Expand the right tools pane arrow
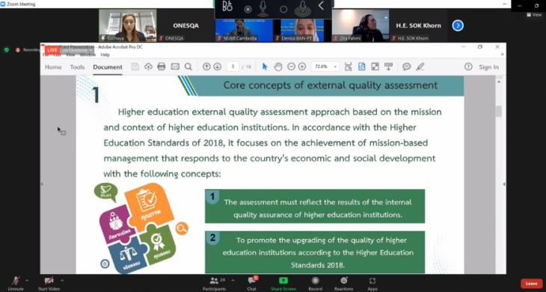 [x=504, y=184]
